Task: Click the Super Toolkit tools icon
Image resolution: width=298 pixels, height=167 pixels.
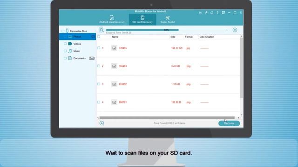Action: [168, 18]
